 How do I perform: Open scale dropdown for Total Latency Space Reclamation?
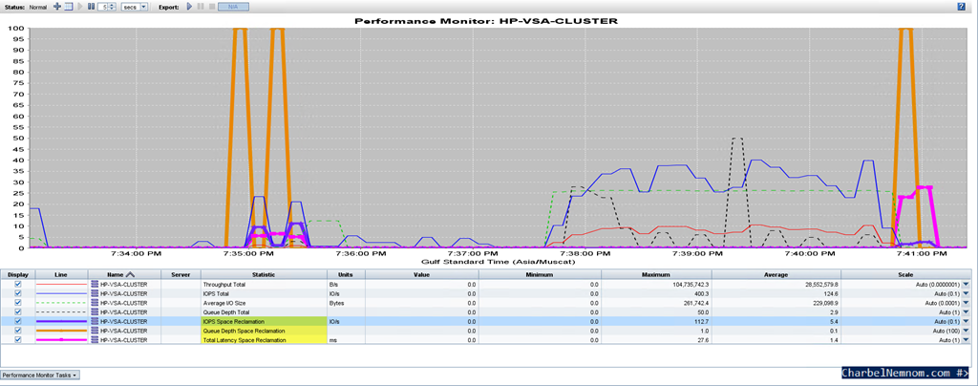(967, 340)
